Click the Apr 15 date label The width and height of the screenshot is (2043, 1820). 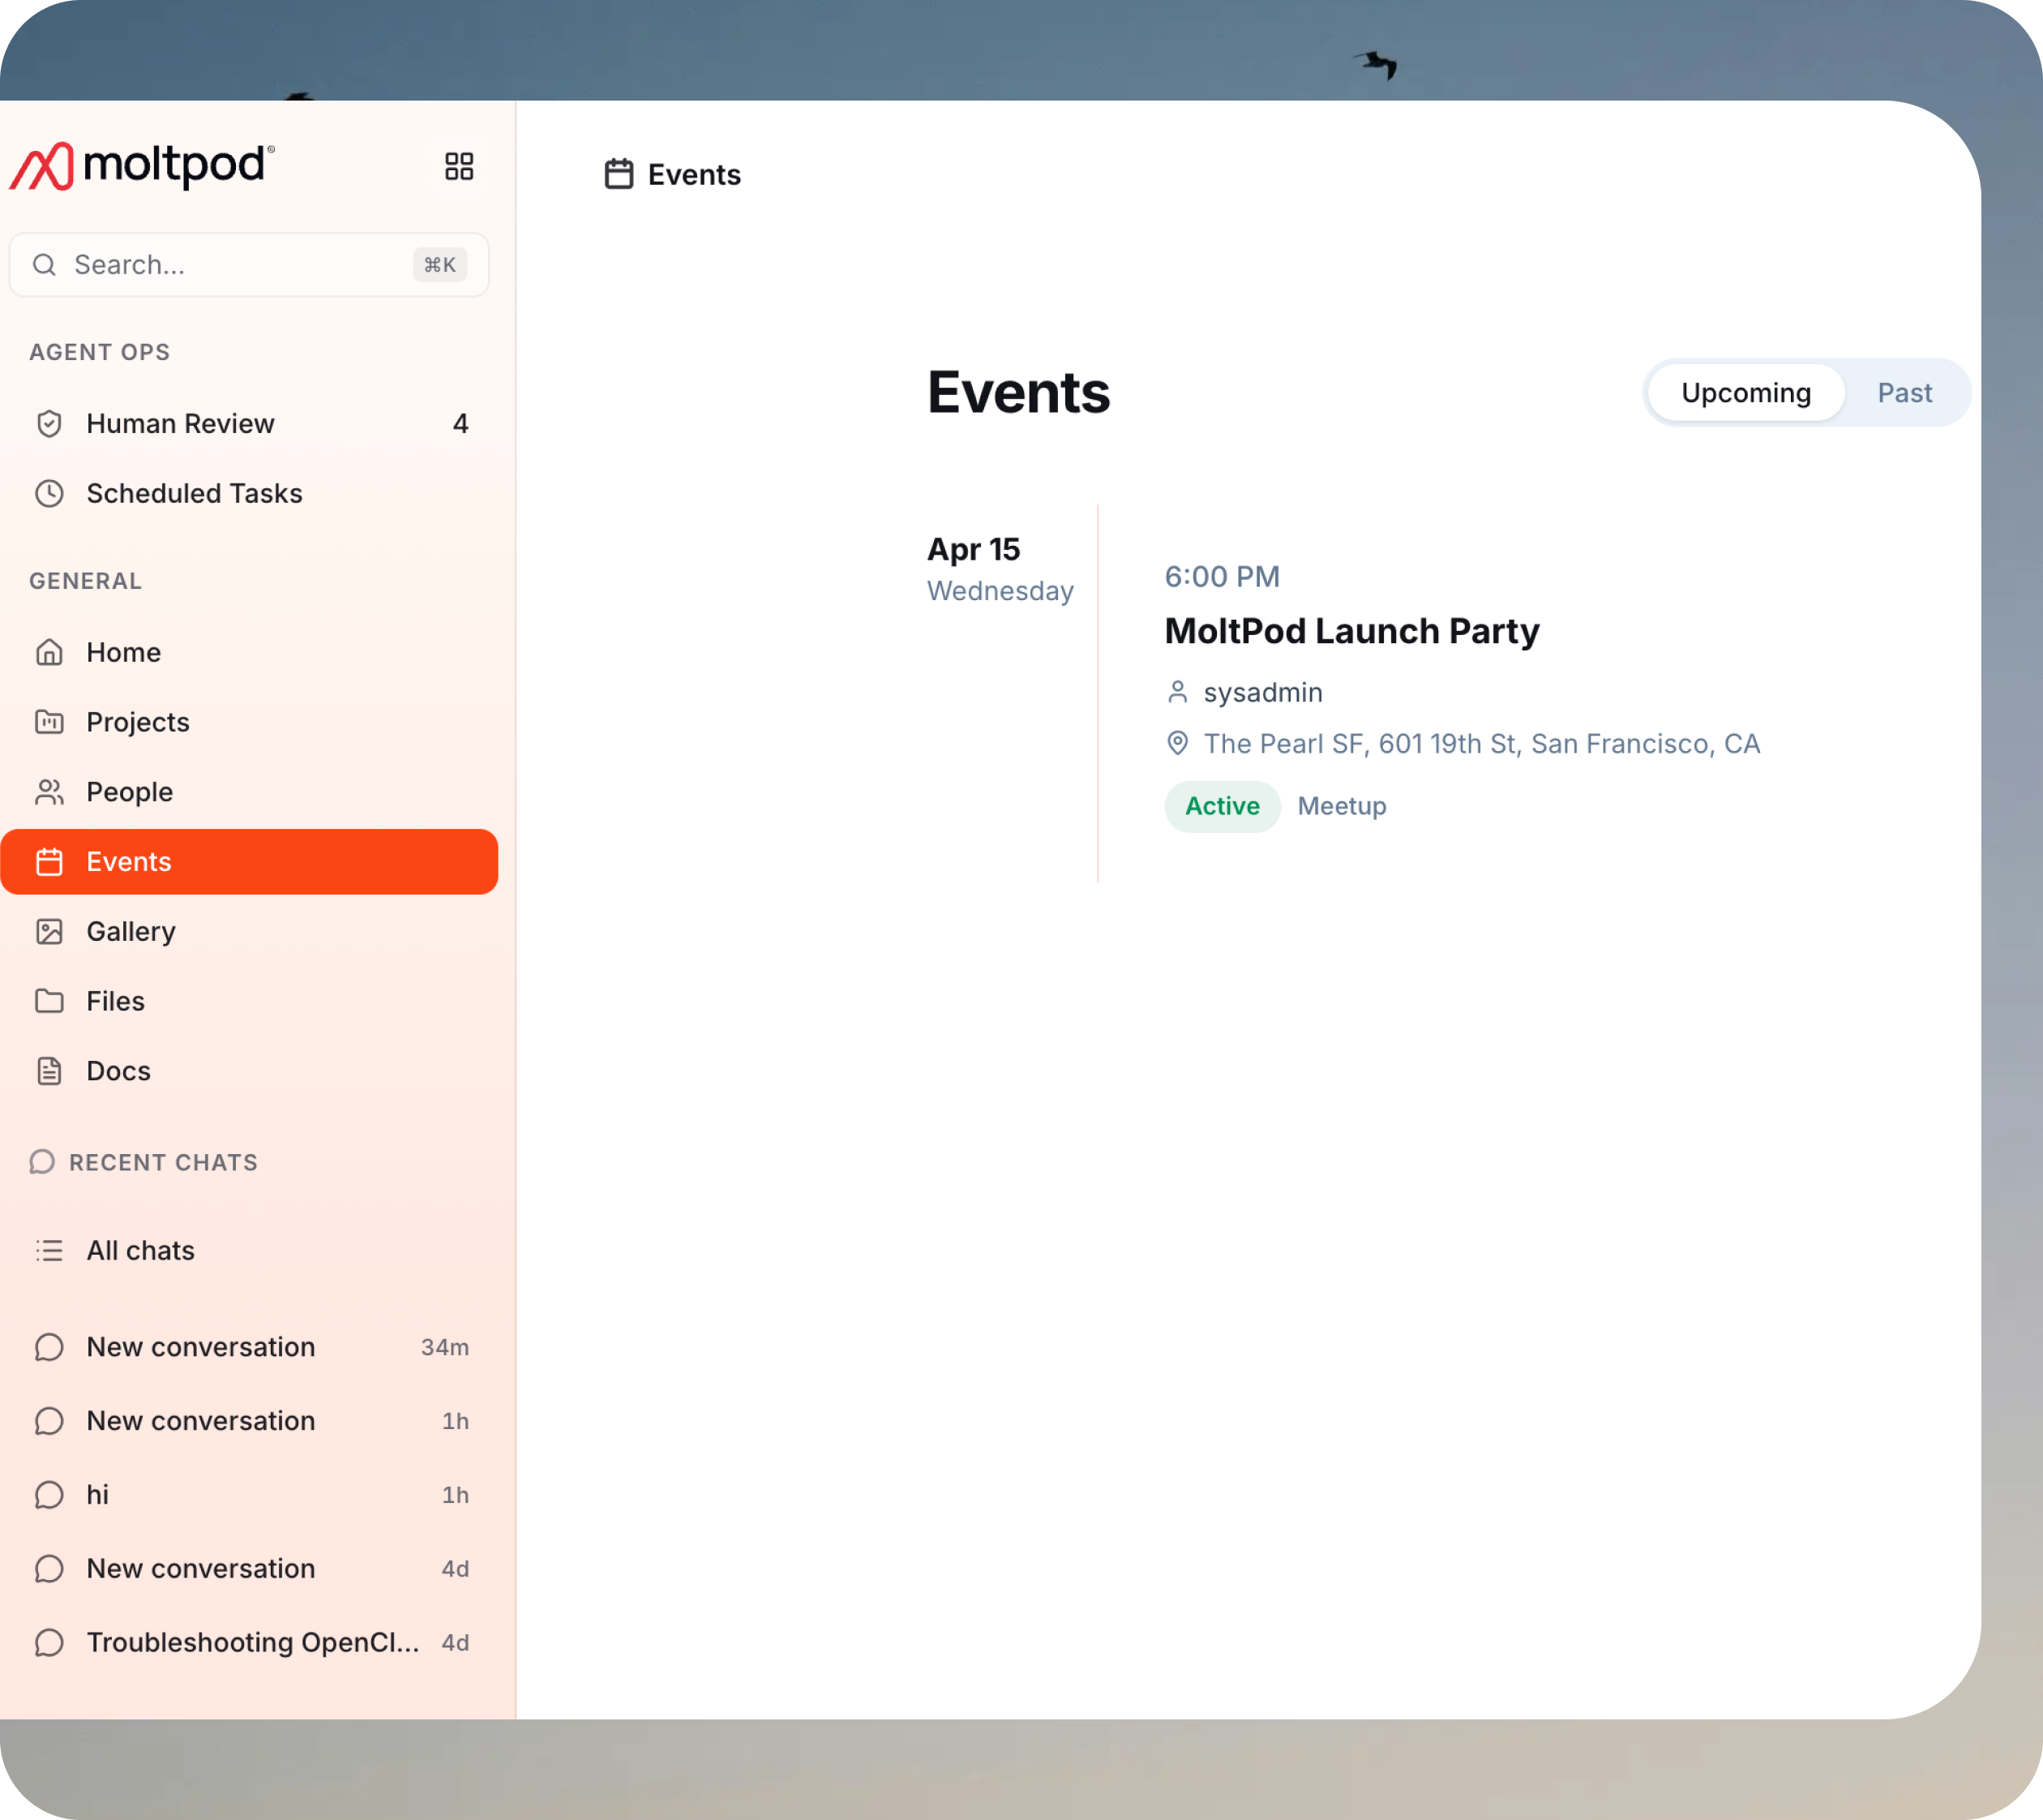coord(974,550)
